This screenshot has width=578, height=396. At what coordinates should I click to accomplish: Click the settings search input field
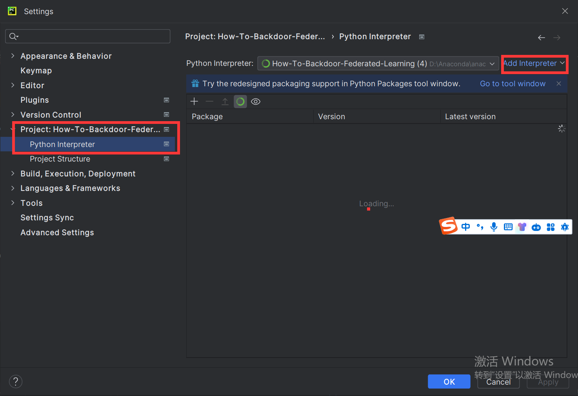tap(88, 36)
